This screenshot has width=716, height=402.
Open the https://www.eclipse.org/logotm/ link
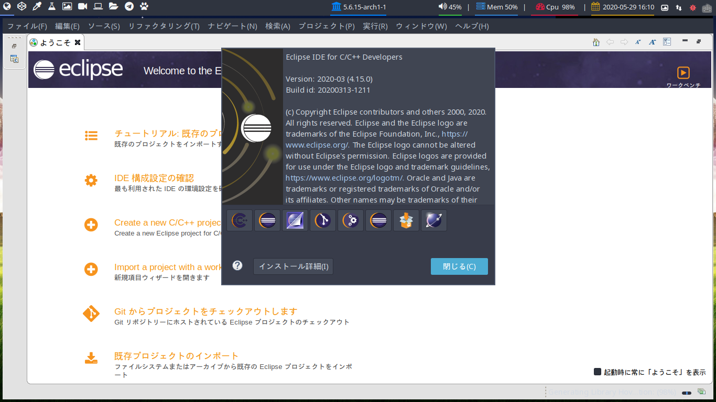(344, 177)
